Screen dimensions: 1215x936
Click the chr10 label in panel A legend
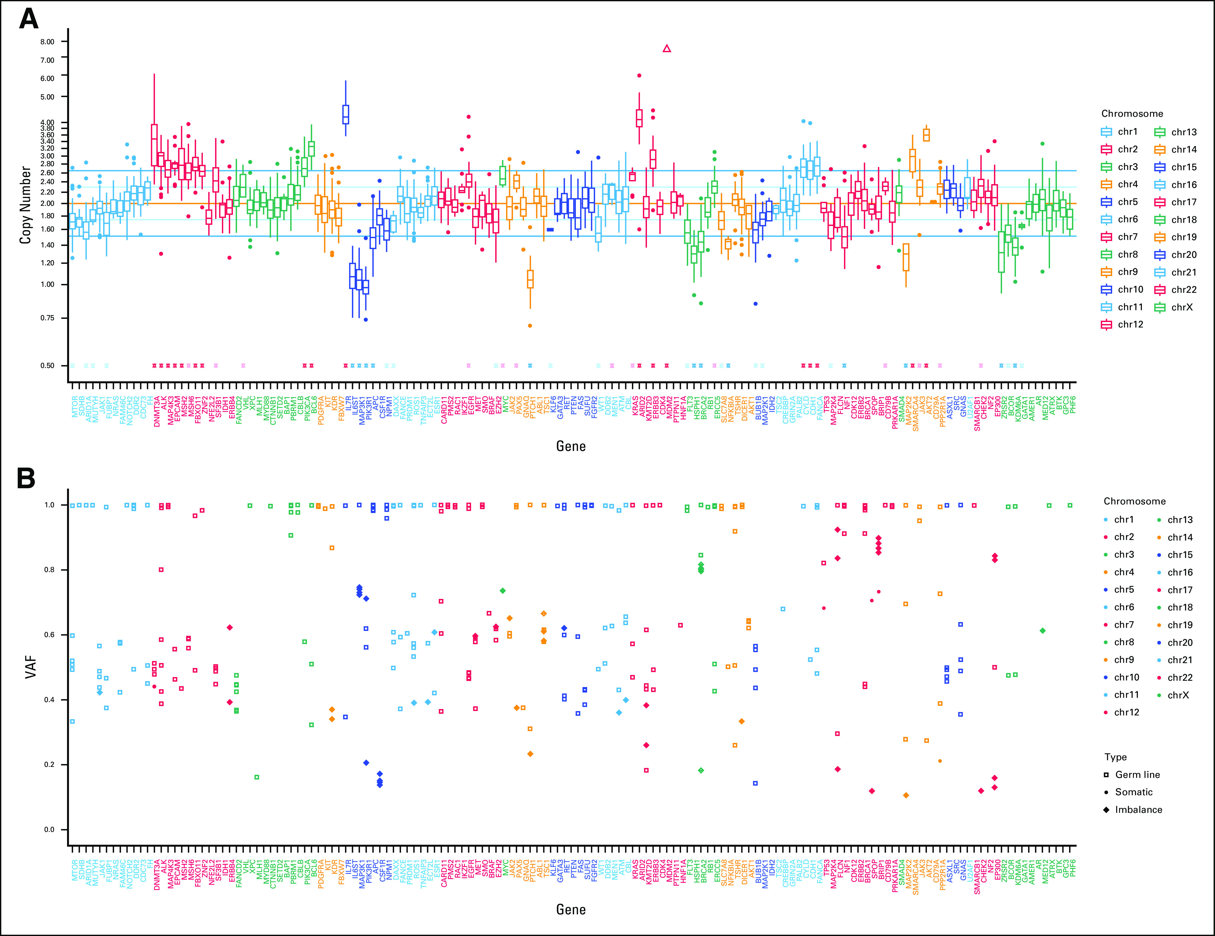pos(1130,289)
